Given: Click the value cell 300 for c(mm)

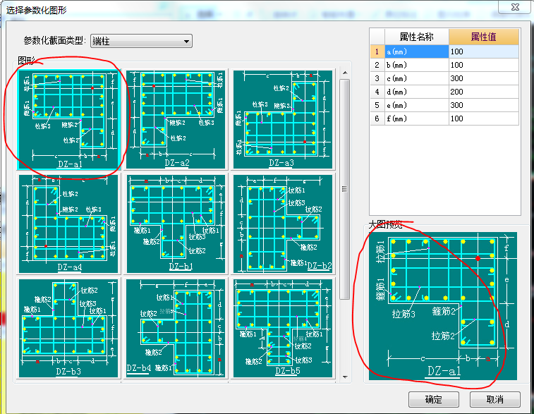Looking at the screenshot, I should pos(484,78).
